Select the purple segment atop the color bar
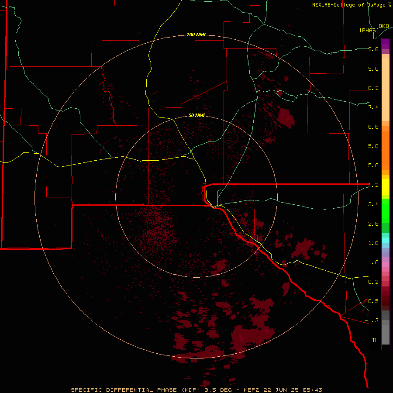Screen dimensions: 393x393 coord(386,44)
